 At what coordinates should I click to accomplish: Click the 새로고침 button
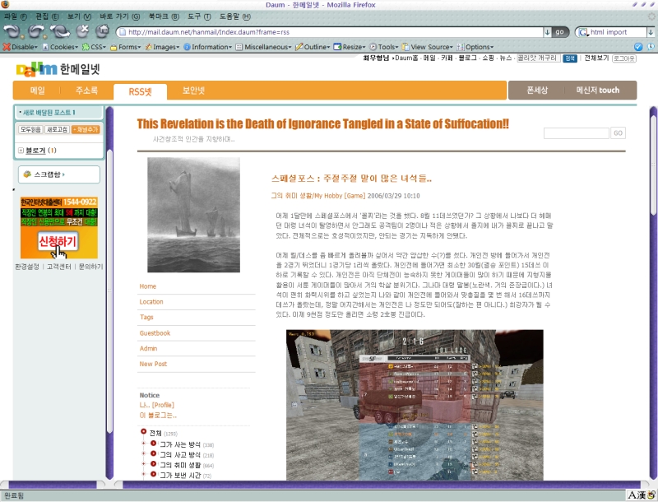click(x=57, y=129)
